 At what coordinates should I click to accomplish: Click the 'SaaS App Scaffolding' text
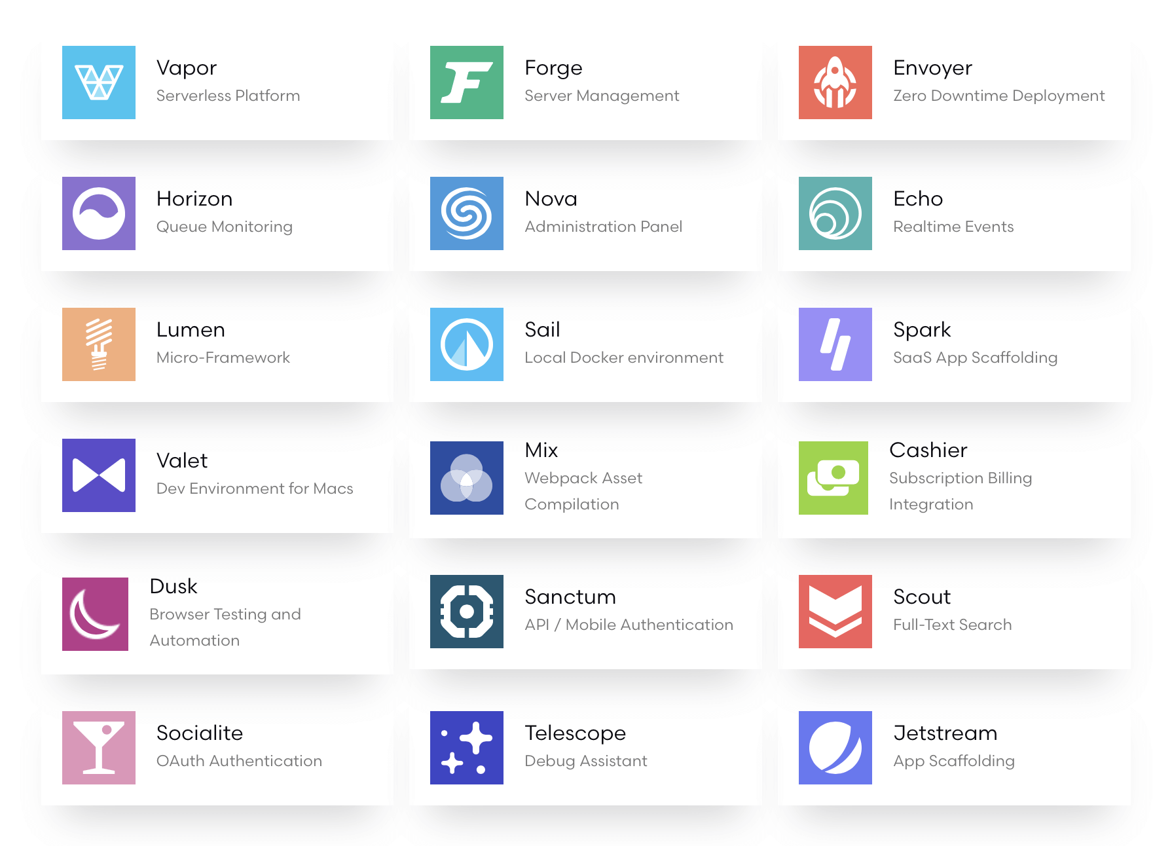pyautogui.click(x=975, y=358)
